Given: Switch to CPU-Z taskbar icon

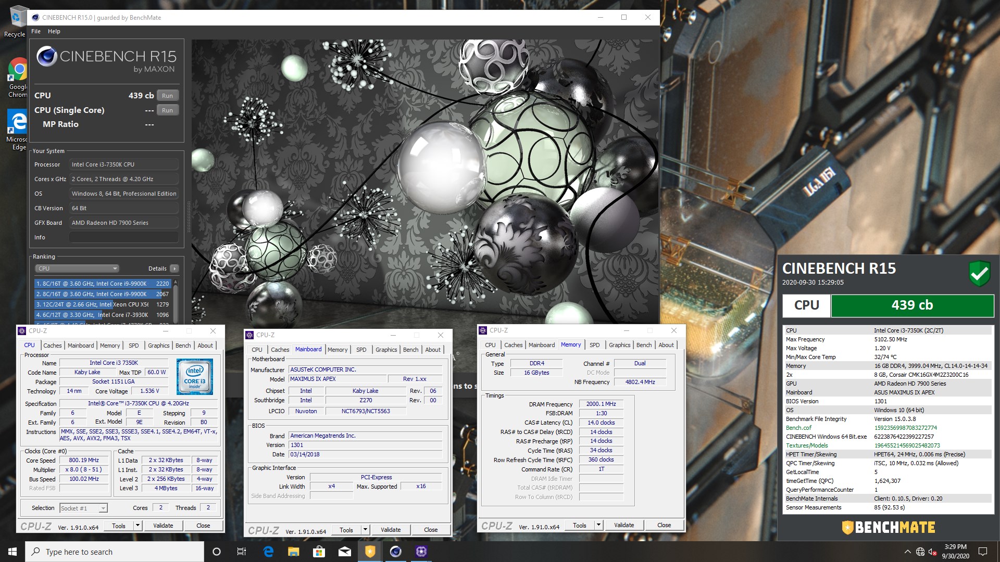Looking at the screenshot, I should click(421, 552).
